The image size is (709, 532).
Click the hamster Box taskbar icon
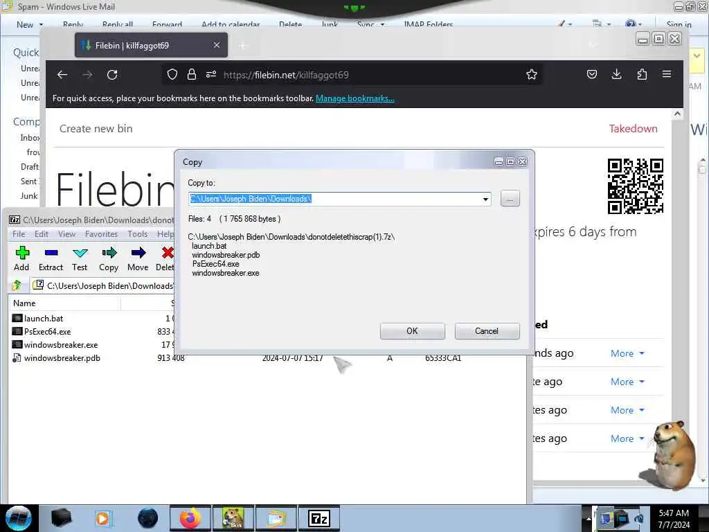click(x=233, y=518)
